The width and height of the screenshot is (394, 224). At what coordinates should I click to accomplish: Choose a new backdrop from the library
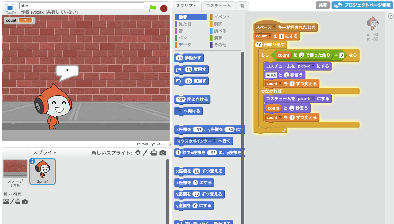point(6,201)
